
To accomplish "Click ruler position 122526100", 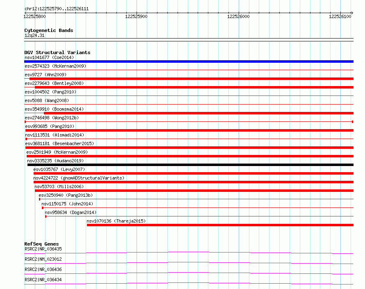I will (340, 16).
